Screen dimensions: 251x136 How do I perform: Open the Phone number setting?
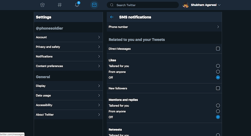(x=164, y=27)
